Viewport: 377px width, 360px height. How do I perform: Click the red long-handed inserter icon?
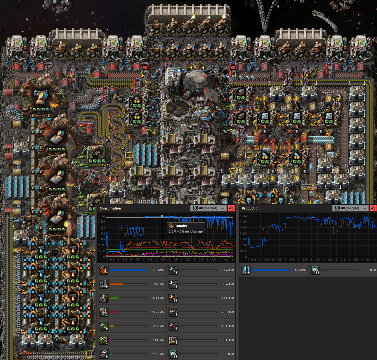[x=173, y=326]
